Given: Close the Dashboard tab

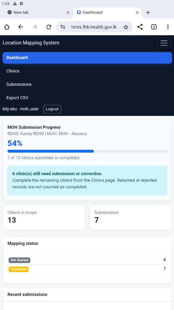Looking at the screenshot, I should tap(137, 13).
